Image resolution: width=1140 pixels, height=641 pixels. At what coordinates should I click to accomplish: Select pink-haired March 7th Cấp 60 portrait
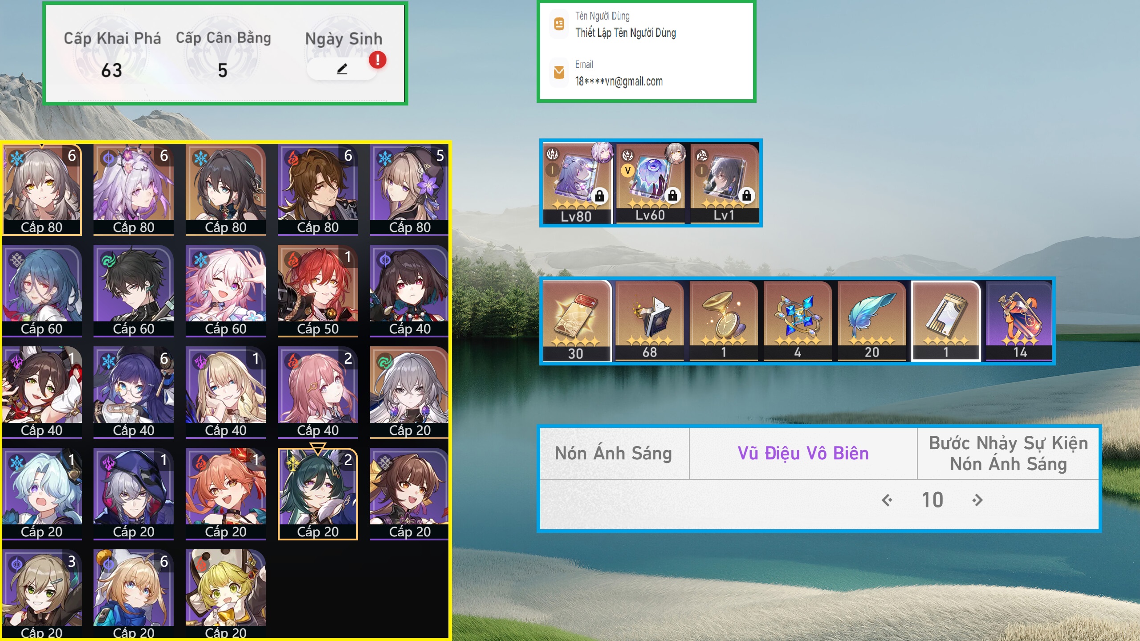tap(226, 291)
